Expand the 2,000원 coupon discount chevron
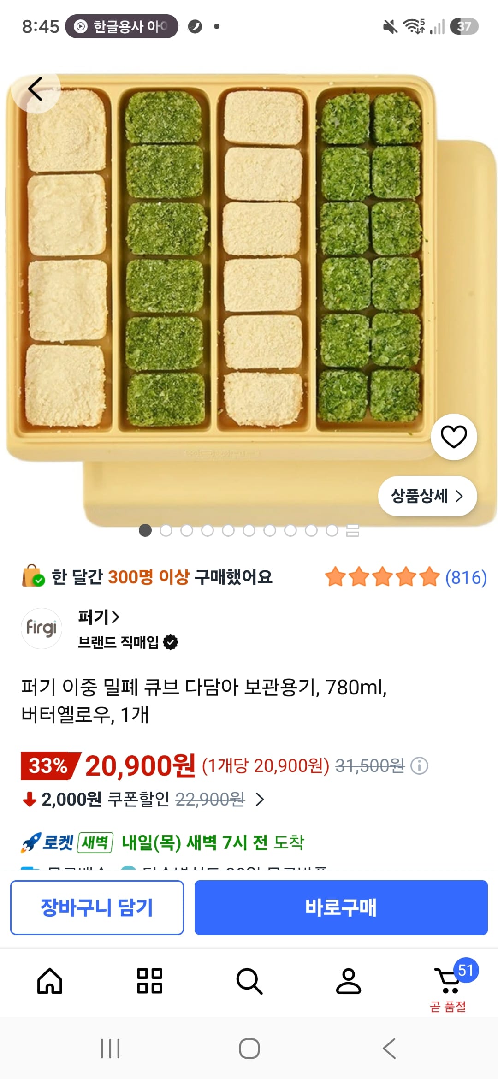498x1079 pixels. pyautogui.click(x=260, y=799)
